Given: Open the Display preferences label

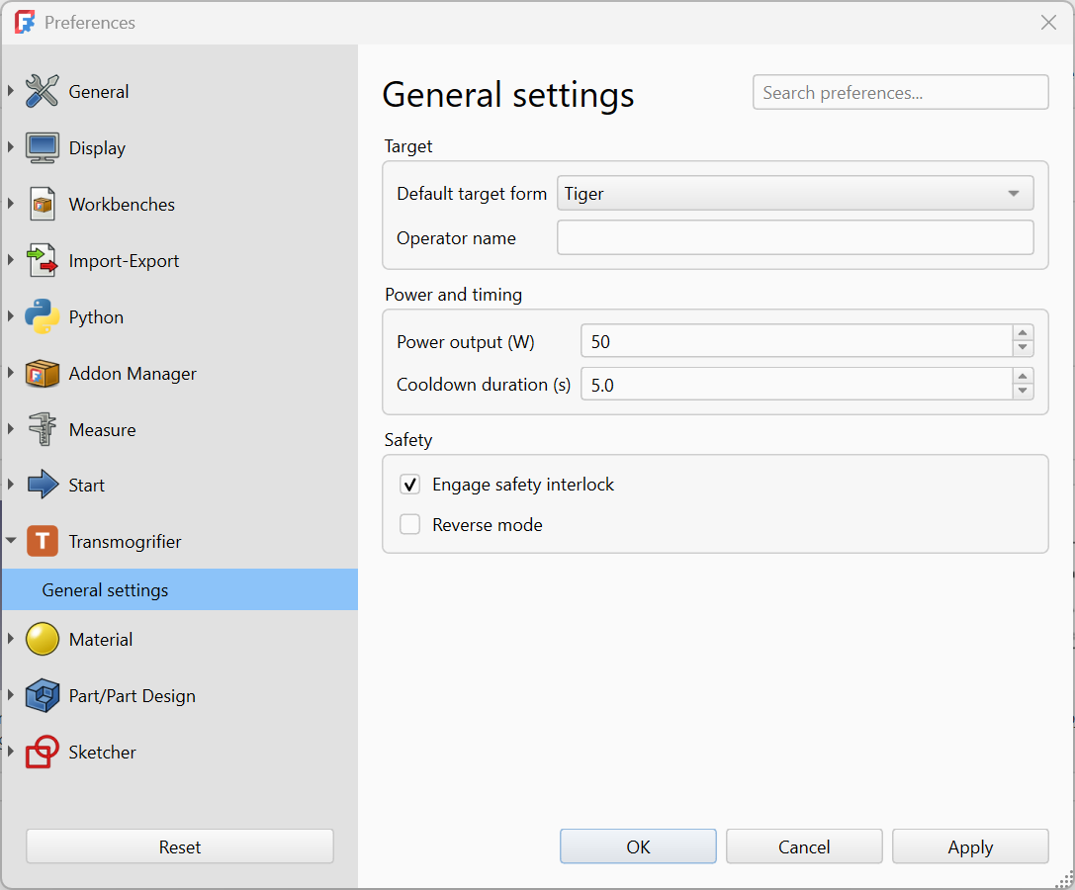Looking at the screenshot, I should [97, 148].
